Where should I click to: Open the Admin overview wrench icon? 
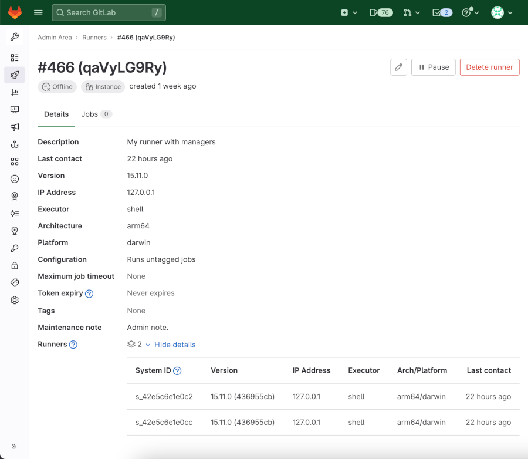click(x=14, y=36)
